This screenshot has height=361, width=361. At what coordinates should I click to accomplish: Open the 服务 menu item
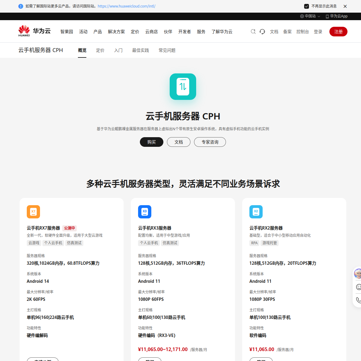coord(201,32)
